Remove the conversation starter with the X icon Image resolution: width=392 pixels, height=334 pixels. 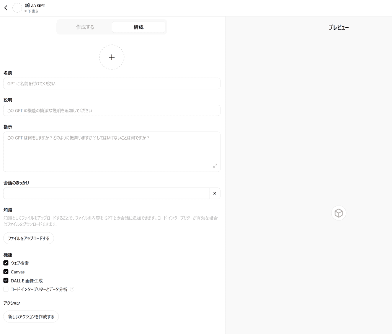(215, 193)
